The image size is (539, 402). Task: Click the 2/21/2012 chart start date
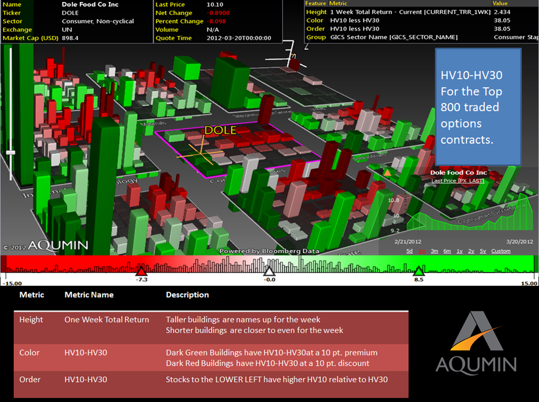point(408,242)
